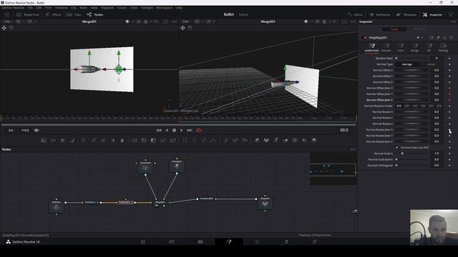Open the Edit menu
Viewport: 458px width, 257px height.
[39, 8]
